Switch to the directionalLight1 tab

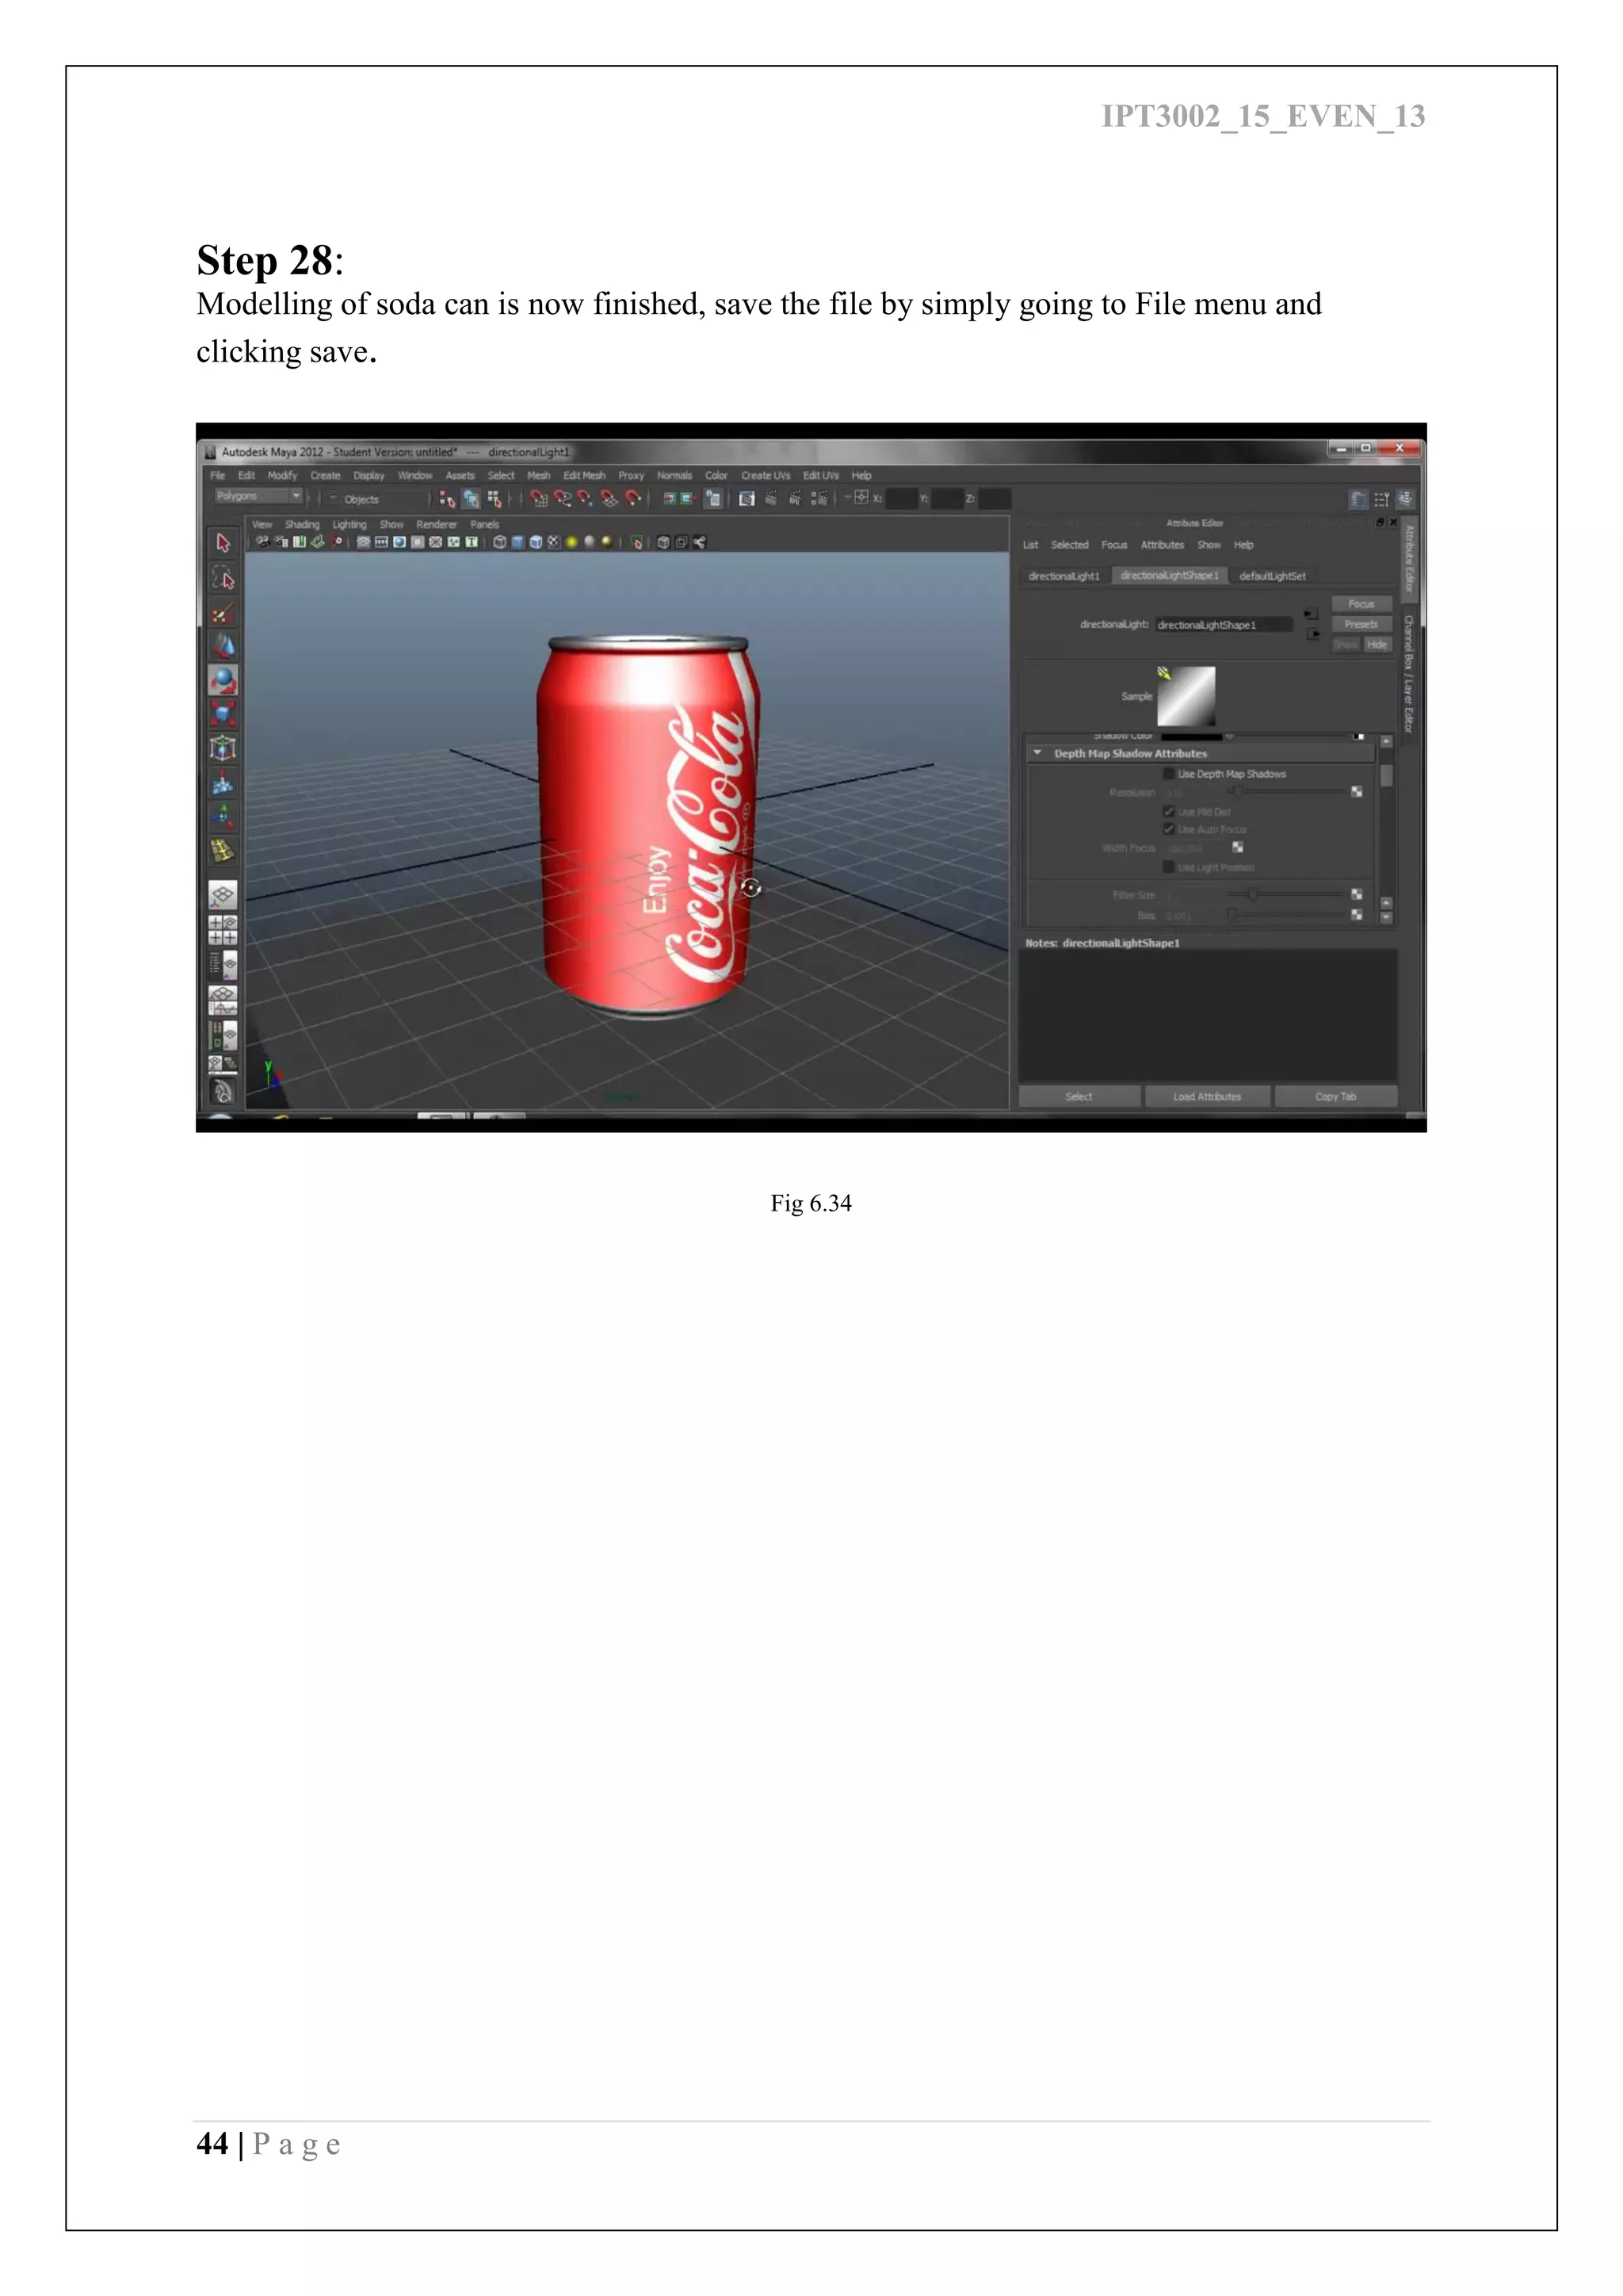point(1064,576)
